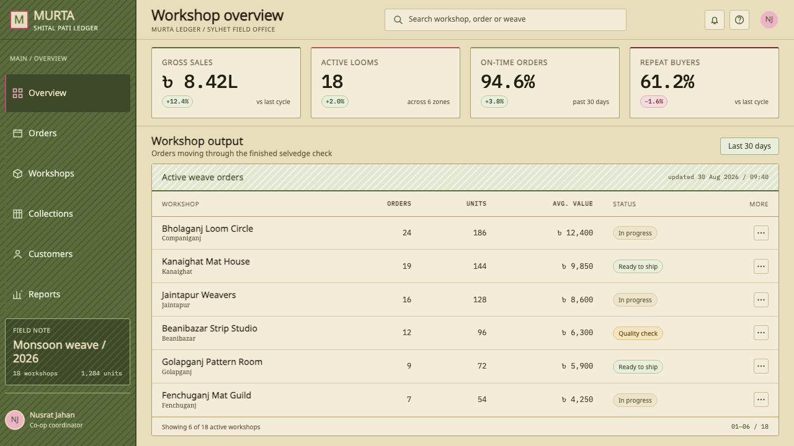The width and height of the screenshot is (794, 446).
Task: Click Ready to ship badge for Kanaighat
Action: pos(638,266)
